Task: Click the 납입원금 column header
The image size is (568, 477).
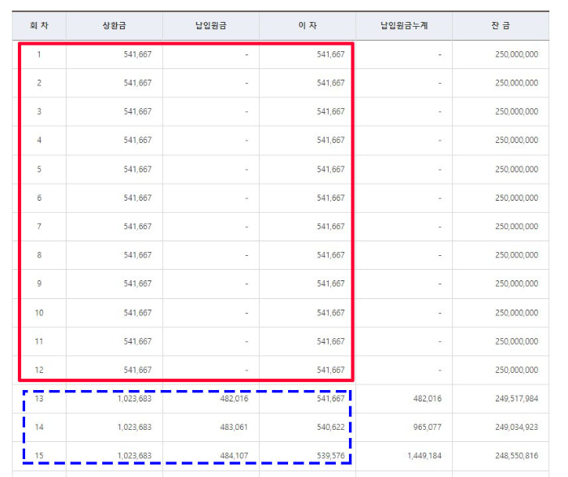Action: pos(211,25)
